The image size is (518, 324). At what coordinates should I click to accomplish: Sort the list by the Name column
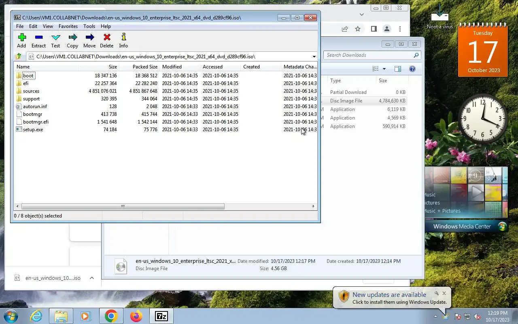pos(46,67)
